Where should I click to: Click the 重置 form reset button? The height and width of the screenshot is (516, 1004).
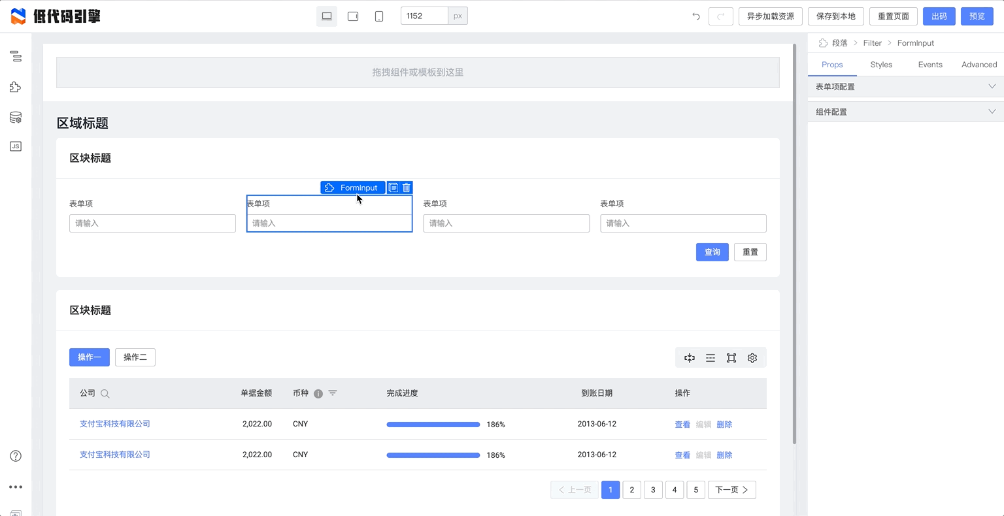[x=750, y=252]
